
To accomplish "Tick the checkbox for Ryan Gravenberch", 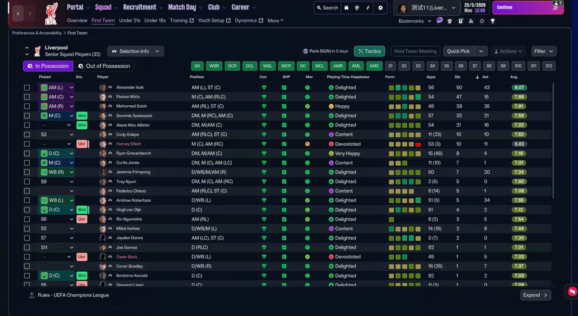I will tap(27, 153).
